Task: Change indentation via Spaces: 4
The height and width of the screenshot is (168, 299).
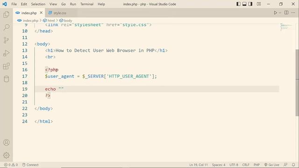Action: click(x=219, y=165)
